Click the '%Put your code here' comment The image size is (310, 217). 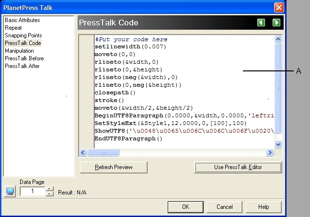pos(131,39)
